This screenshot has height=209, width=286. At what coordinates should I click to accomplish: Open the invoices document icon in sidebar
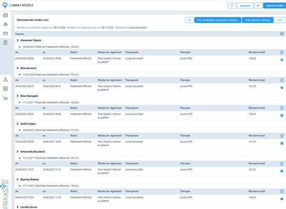5,42
